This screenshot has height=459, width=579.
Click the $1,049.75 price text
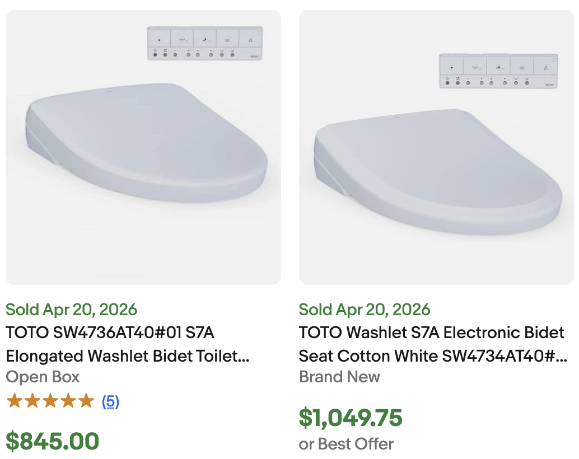pos(351,418)
